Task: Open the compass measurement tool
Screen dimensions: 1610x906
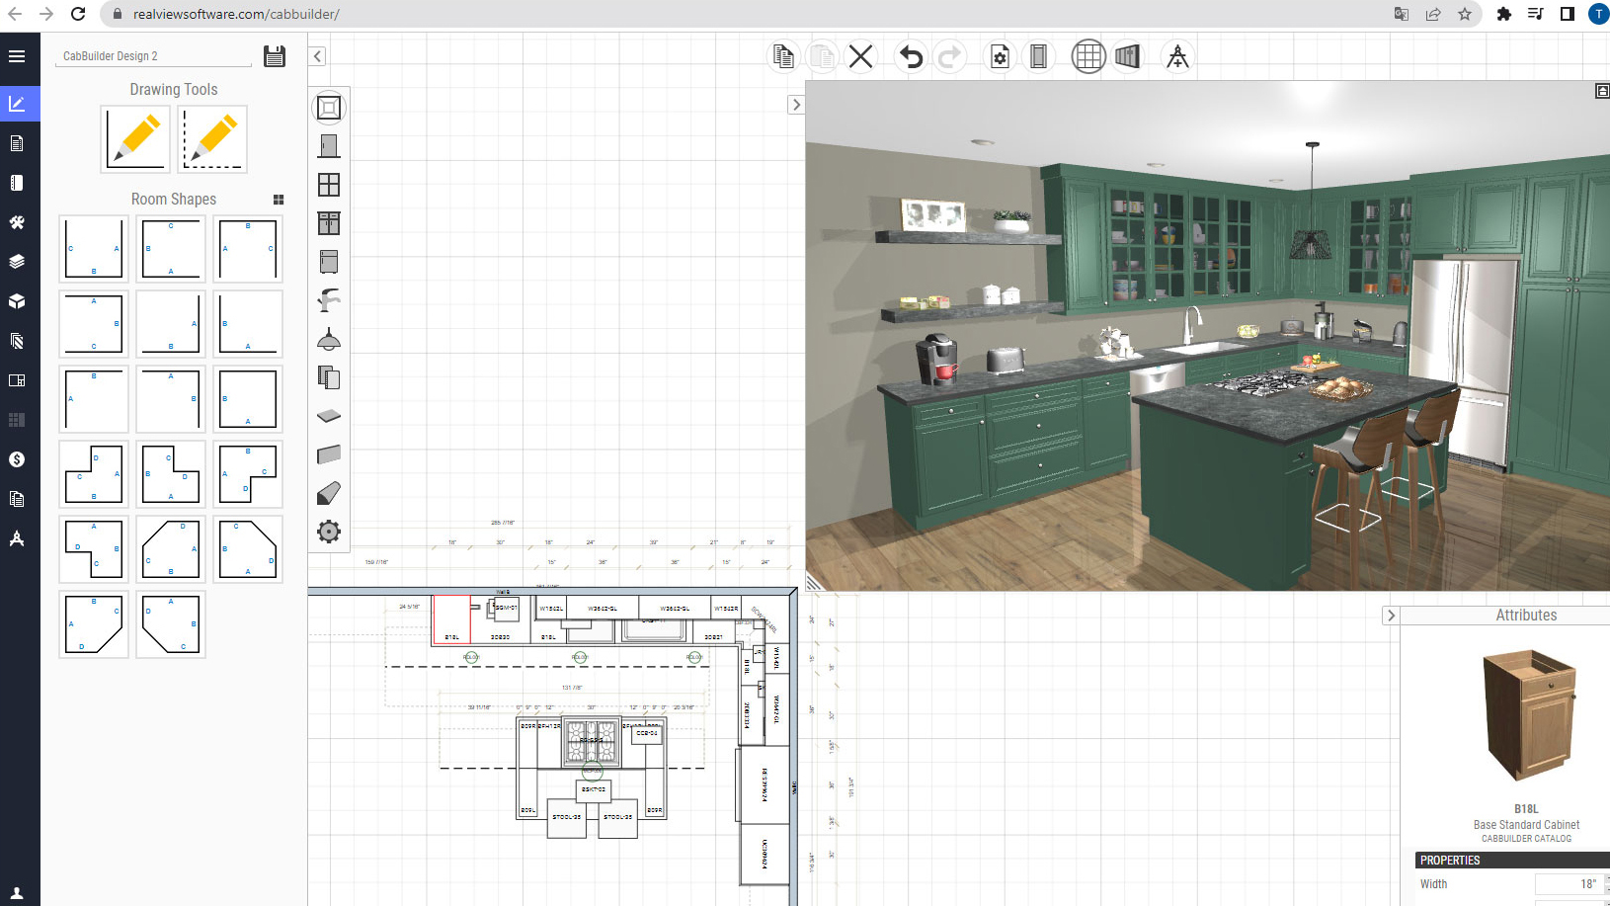Action: (x=1177, y=57)
